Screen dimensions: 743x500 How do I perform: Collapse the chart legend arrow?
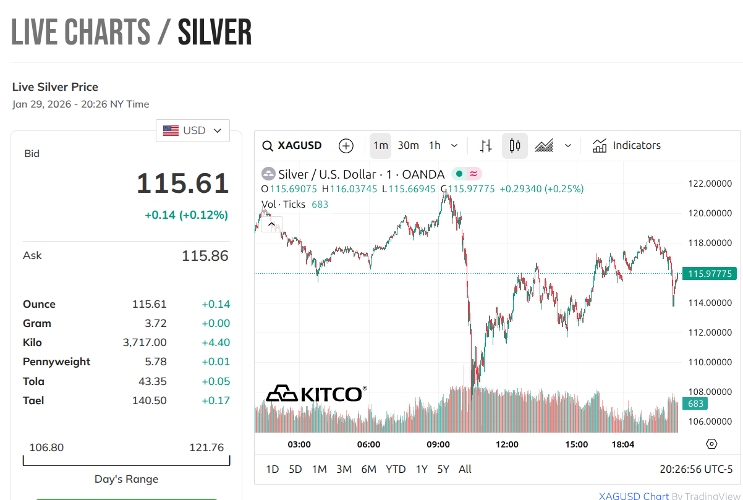[273, 224]
